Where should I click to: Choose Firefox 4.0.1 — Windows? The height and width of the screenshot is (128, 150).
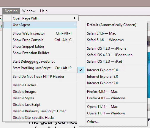[x=112, y=98]
